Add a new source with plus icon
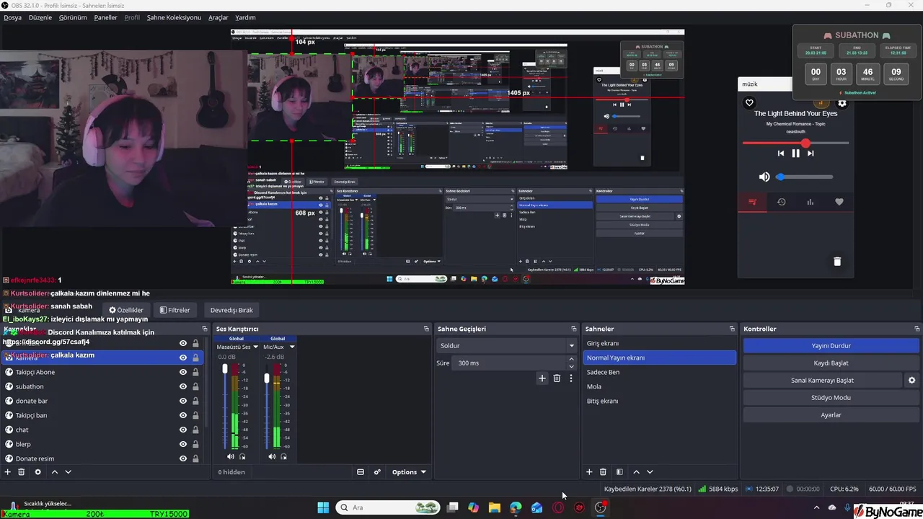Screen dimensions: 923x519 tap(7, 472)
